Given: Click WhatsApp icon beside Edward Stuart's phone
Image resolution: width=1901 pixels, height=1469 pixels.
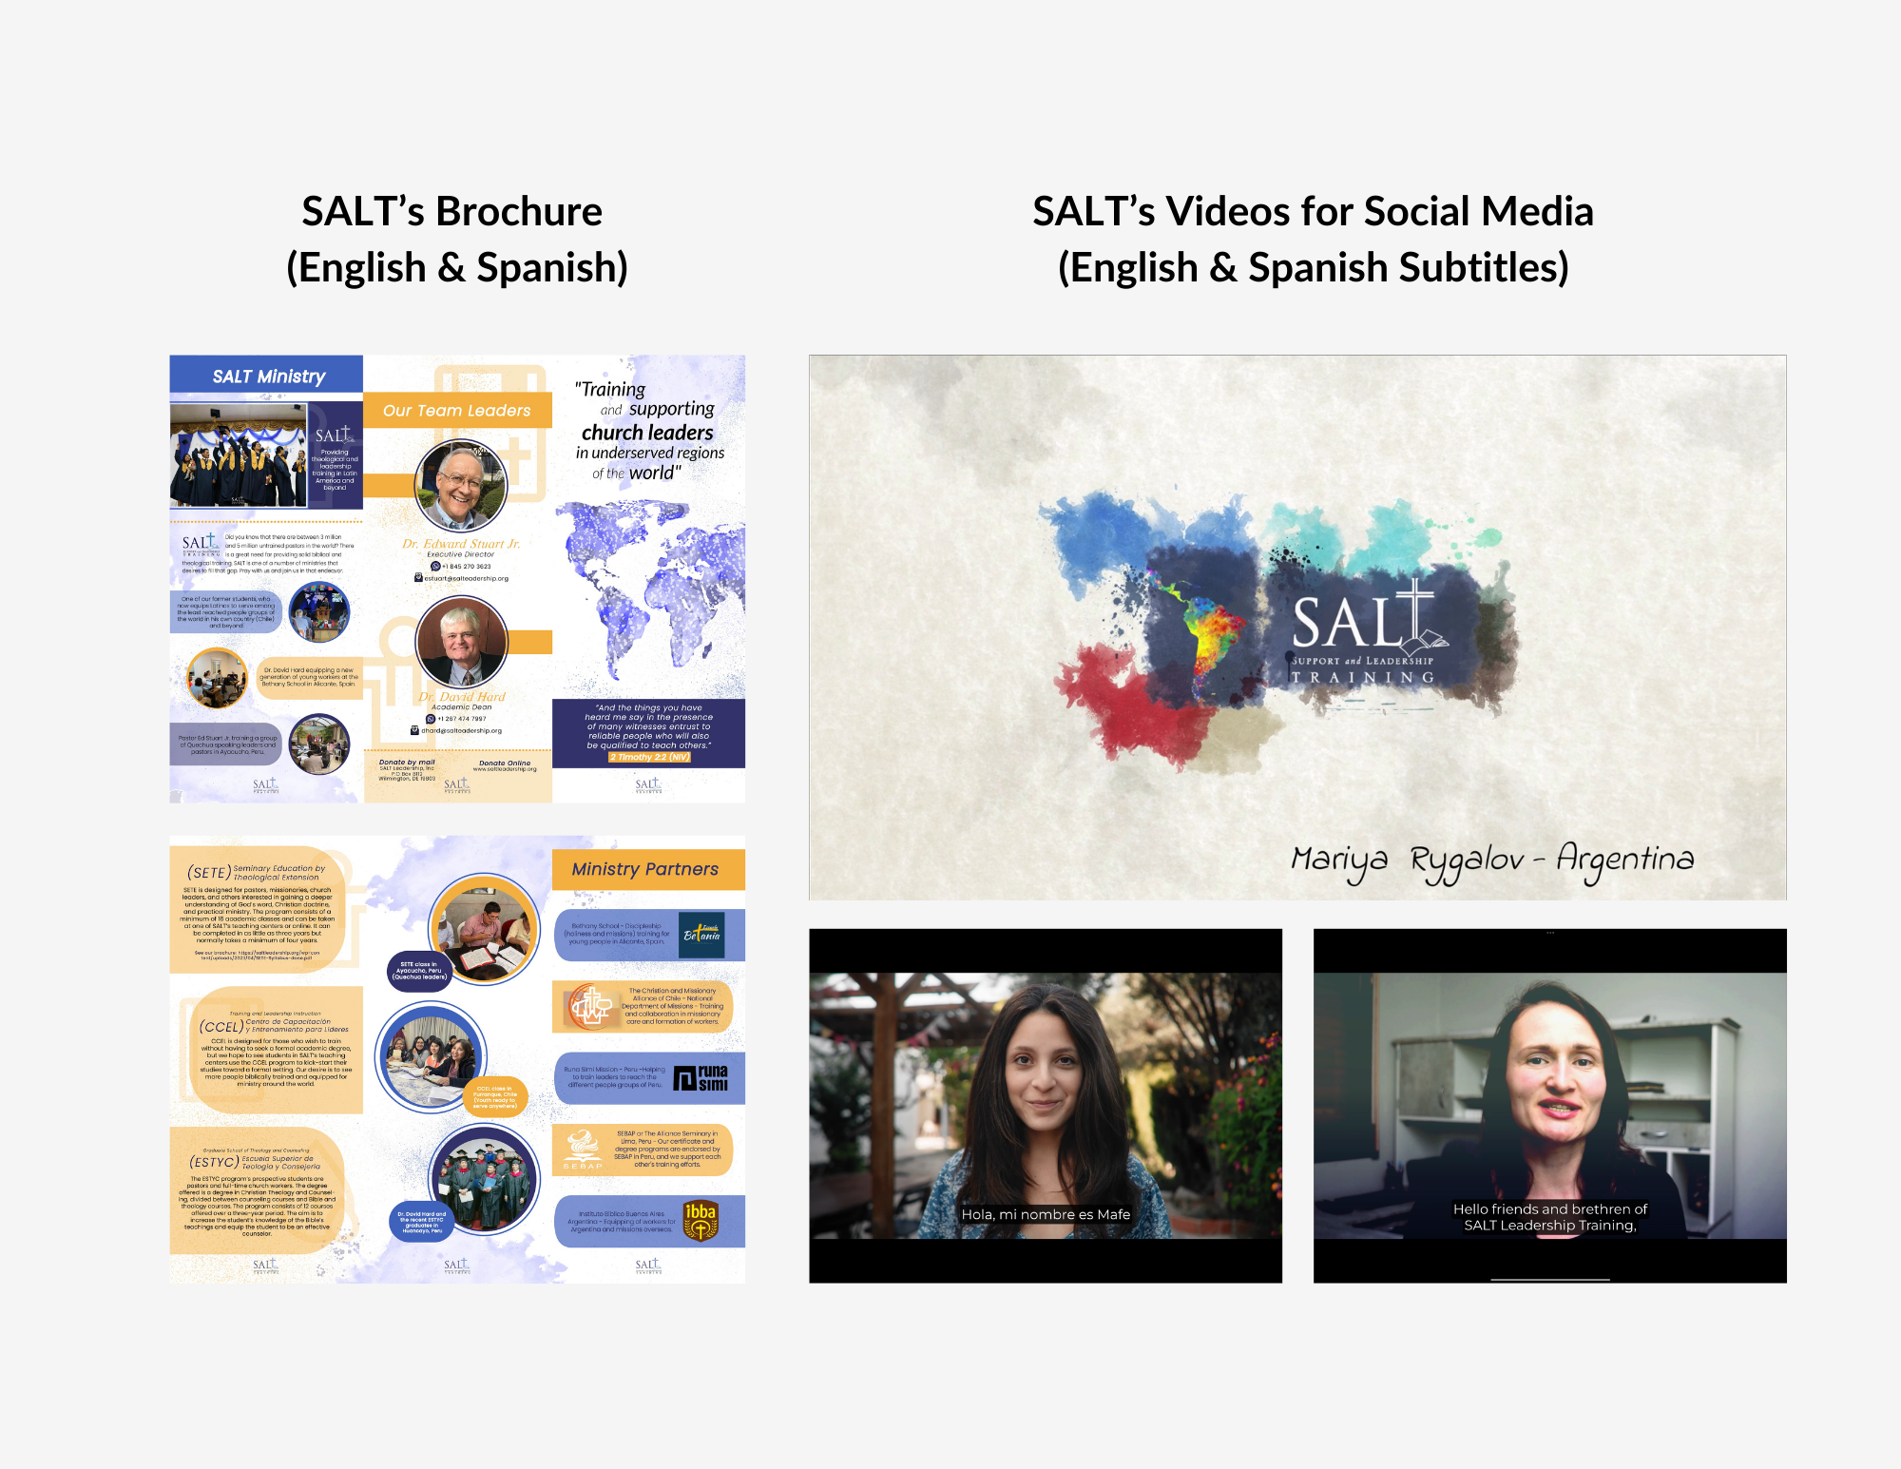Looking at the screenshot, I should (x=434, y=566).
